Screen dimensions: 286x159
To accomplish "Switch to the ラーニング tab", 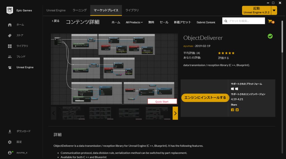I will point(80,10).
